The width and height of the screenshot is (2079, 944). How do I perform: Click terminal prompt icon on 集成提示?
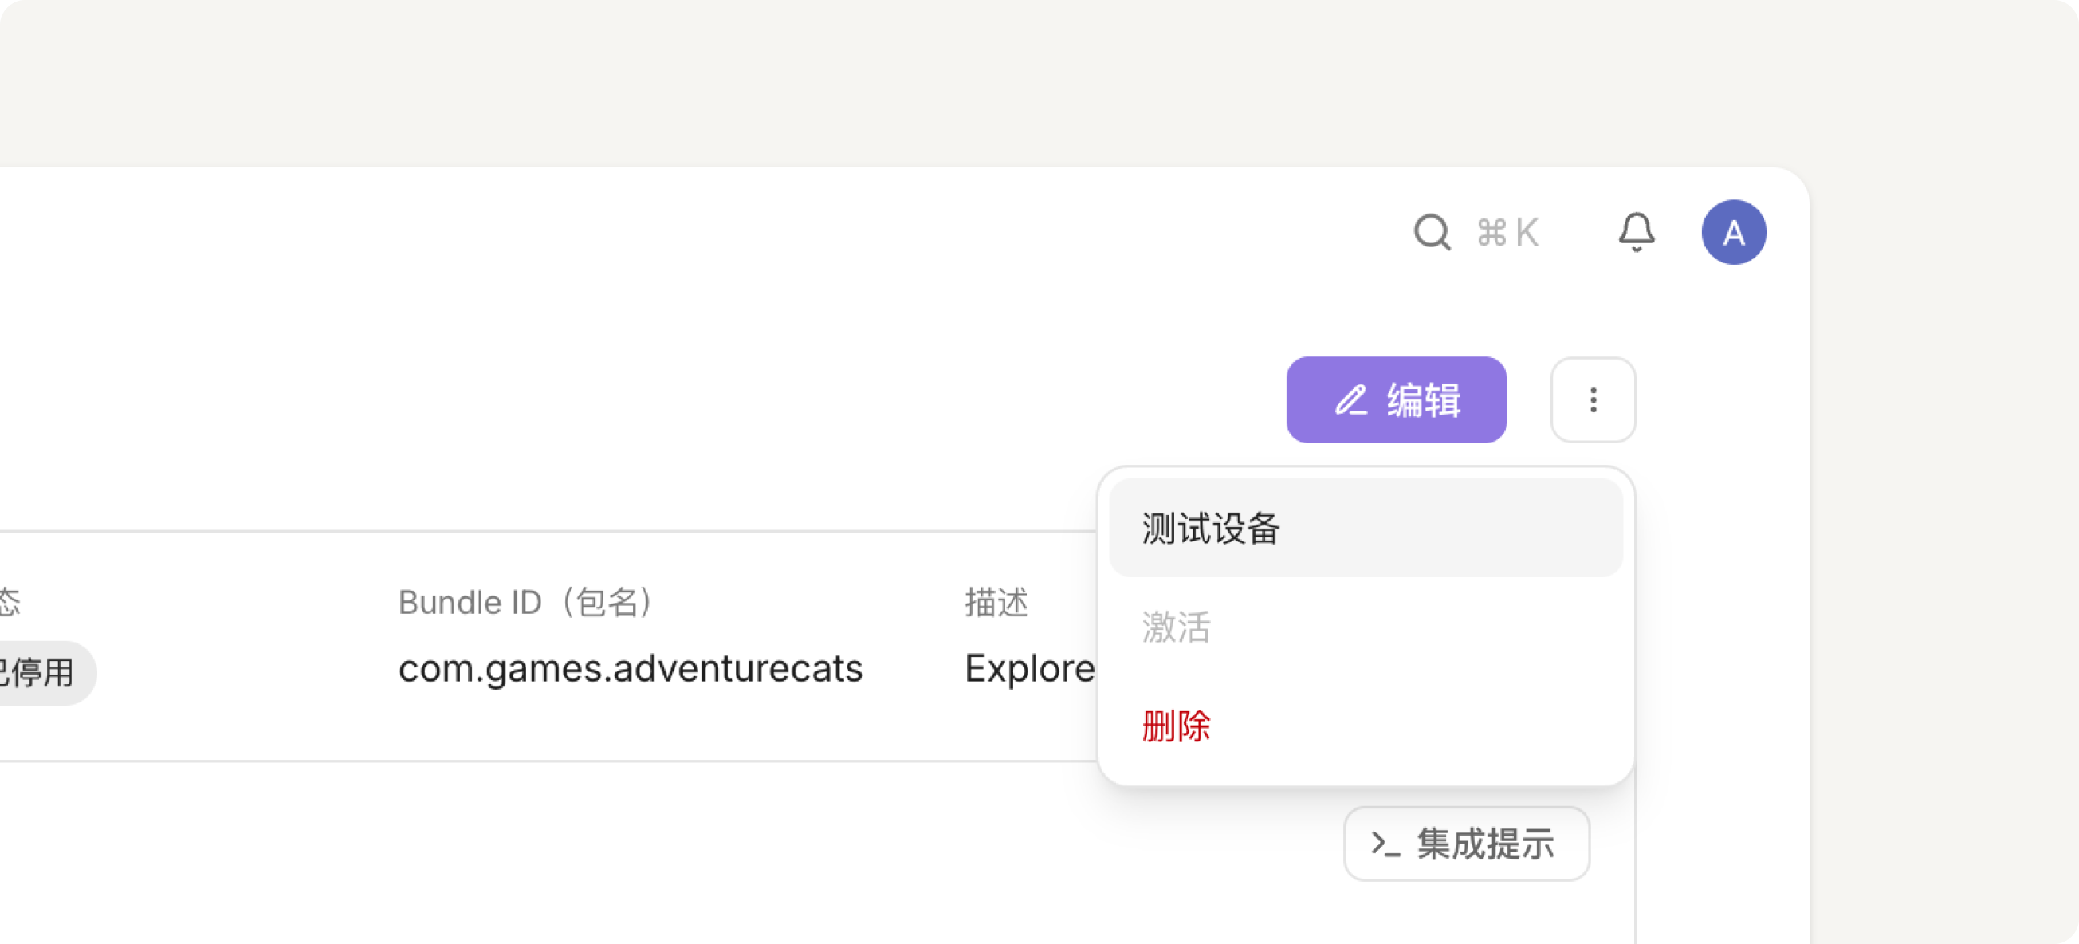(1385, 844)
